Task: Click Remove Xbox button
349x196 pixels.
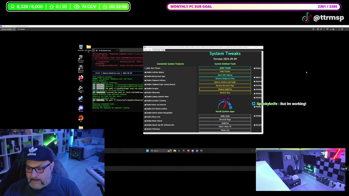Action: [225, 93]
